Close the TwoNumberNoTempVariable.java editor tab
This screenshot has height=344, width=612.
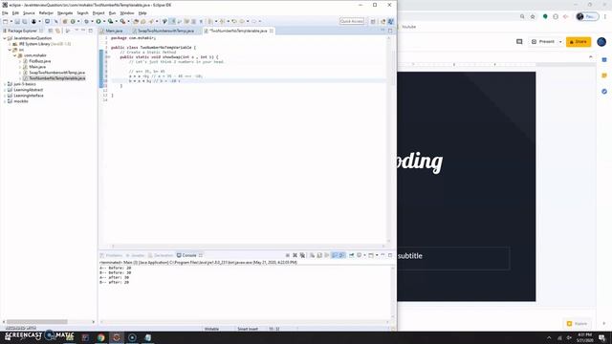(272, 31)
